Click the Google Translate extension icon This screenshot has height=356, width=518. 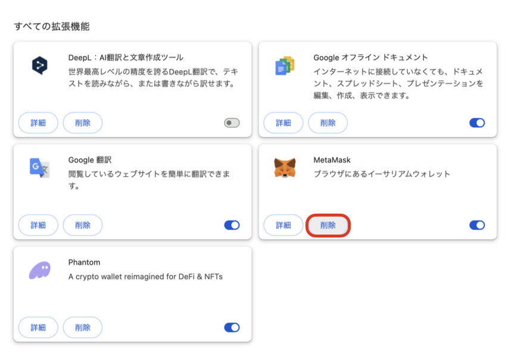pos(40,168)
